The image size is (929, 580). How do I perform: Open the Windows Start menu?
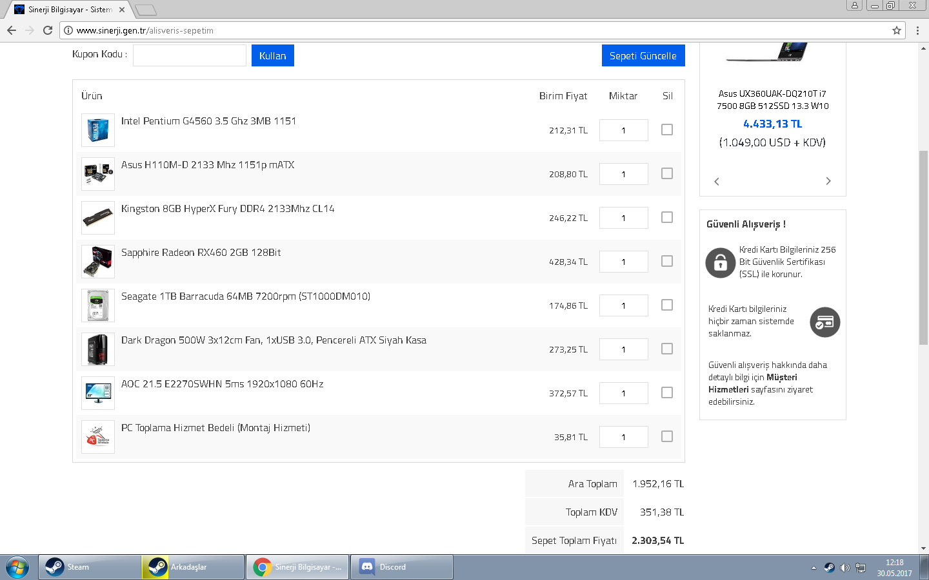(17, 567)
